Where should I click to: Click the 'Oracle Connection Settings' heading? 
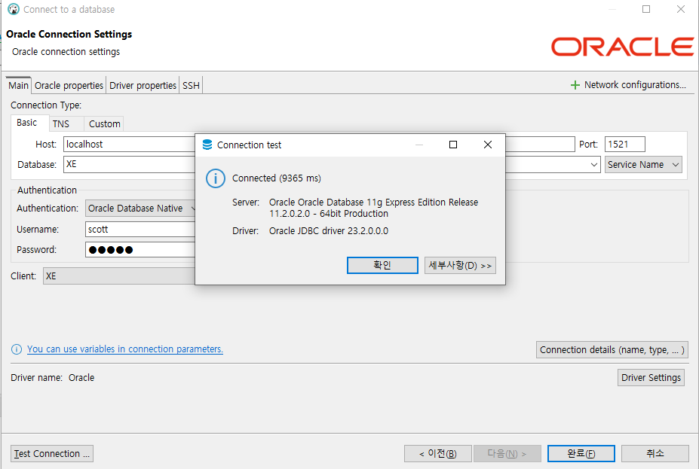[69, 35]
